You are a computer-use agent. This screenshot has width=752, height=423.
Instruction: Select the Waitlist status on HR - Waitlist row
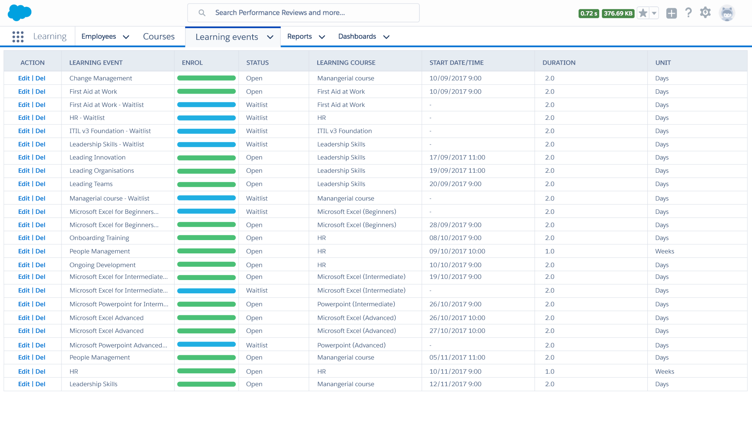(257, 117)
